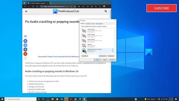Select Realtek HD Audio 2nd output device
This screenshot has width=179, height=101.
point(98,50)
